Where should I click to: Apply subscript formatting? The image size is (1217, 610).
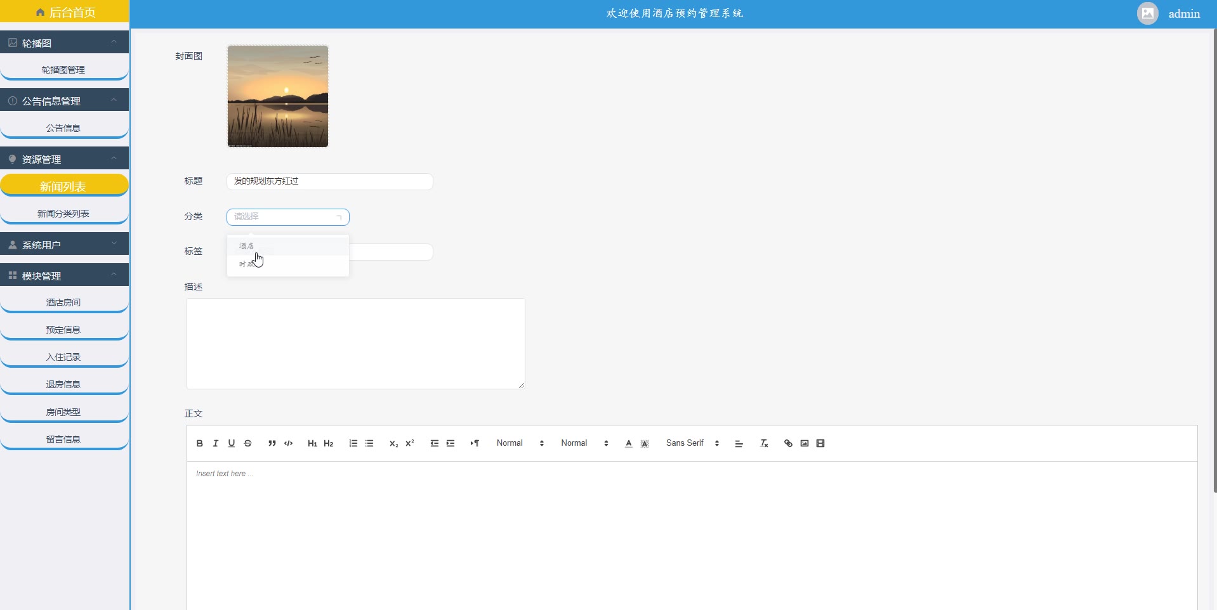tap(393, 443)
